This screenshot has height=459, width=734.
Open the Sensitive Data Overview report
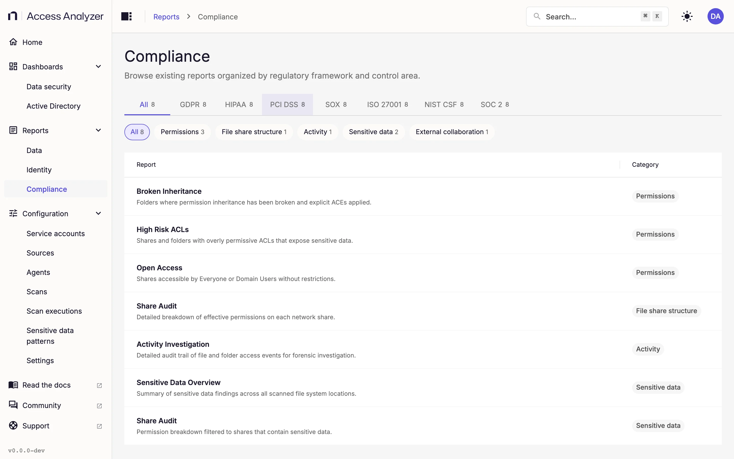tap(423, 388)
